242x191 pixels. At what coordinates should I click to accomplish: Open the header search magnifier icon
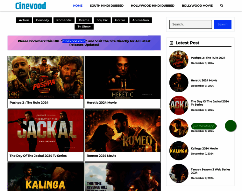pyautogui.click(x=222, y=5)
